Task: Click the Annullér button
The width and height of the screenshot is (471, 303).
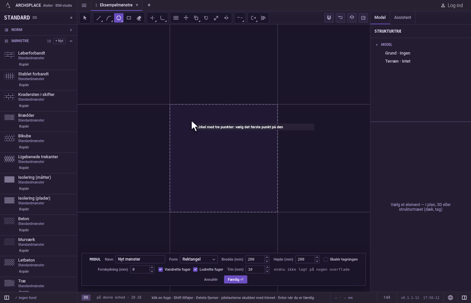Action: (x=211, y=279)
